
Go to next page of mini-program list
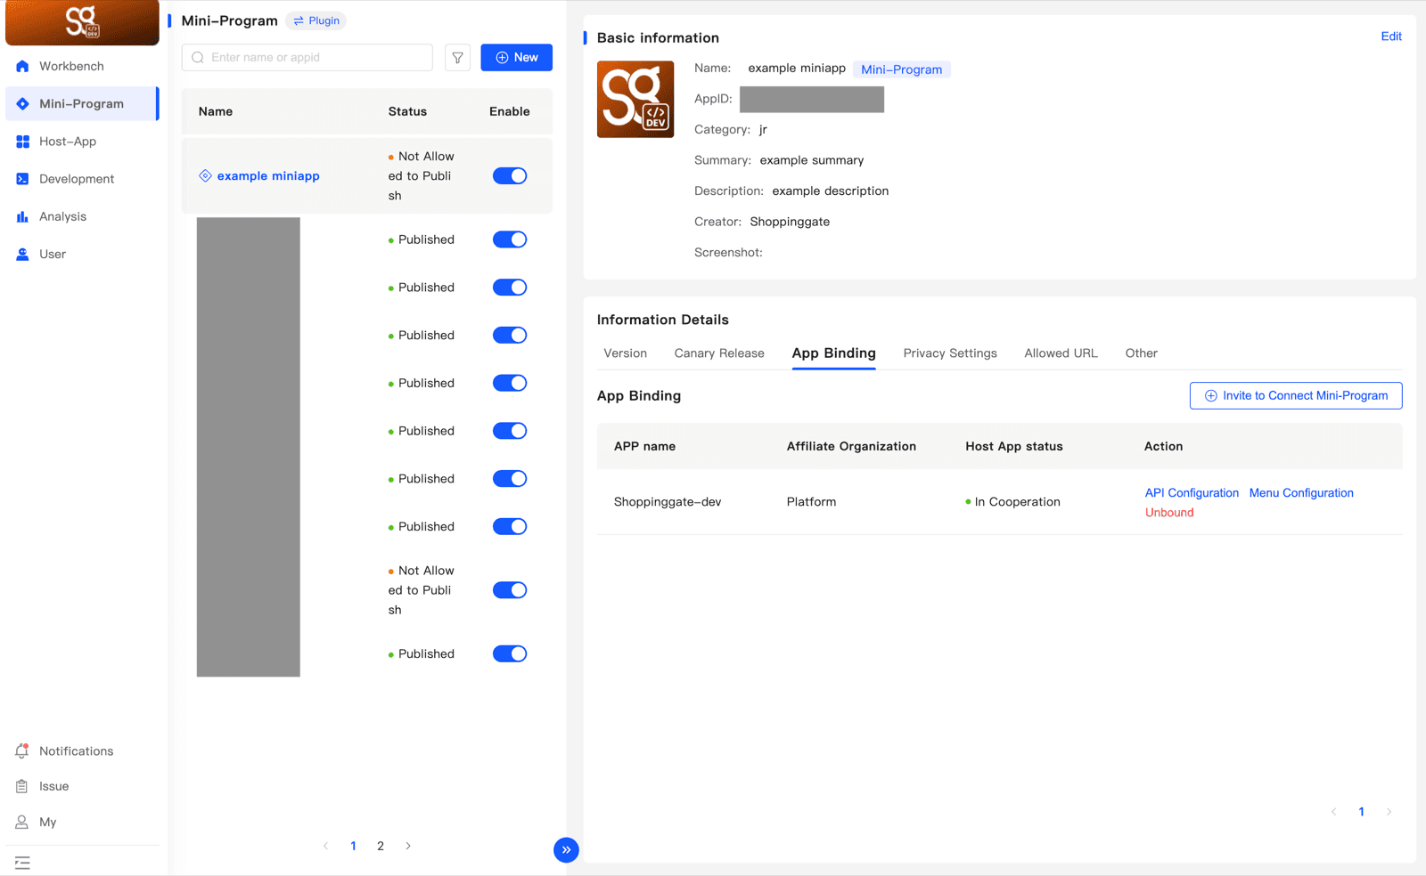408,846
